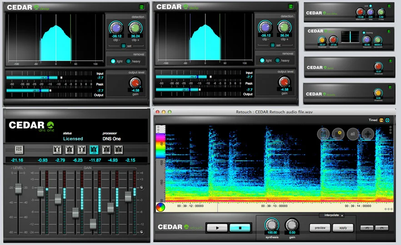This screenshot has height=245, width=401.
Task: Click the fourth GAIN fader in DNS One
Action: 93,224
